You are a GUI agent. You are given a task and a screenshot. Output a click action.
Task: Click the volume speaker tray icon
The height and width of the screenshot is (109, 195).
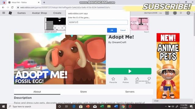click(173, 106)
